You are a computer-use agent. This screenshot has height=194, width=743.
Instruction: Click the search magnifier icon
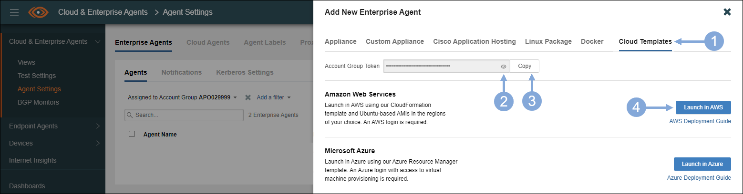tap(130, 115)
